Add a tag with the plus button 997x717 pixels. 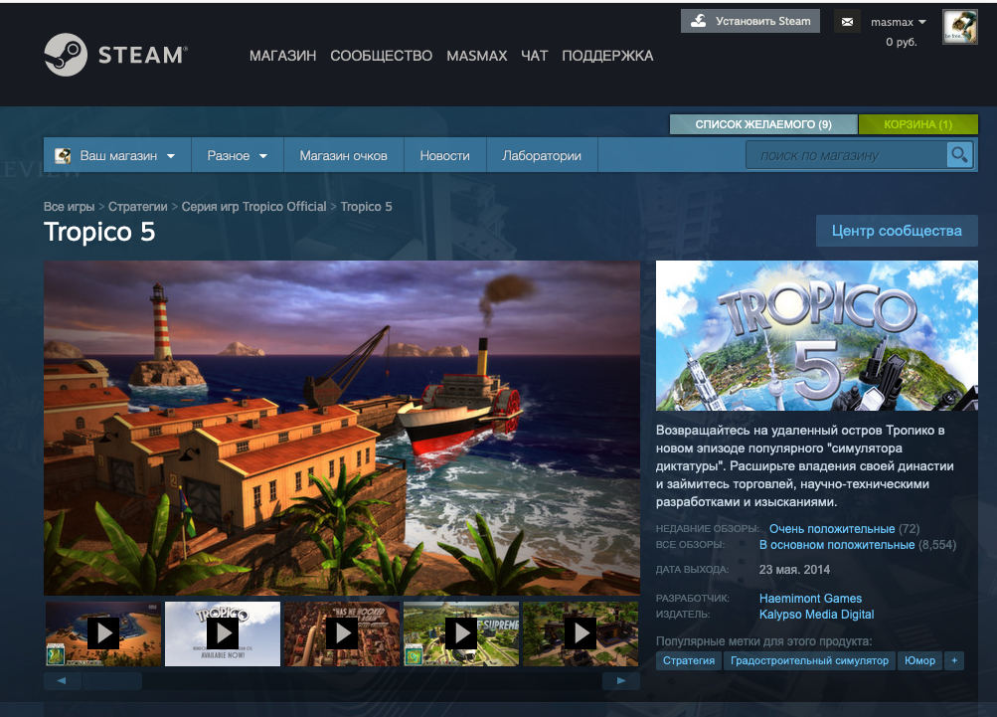point(954,661)
